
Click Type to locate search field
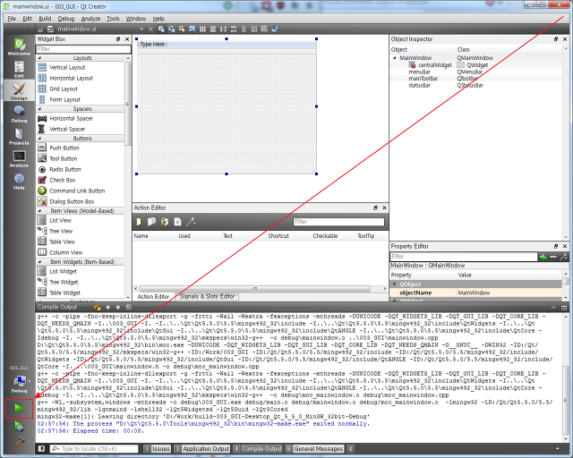pyautogui.click(x=94, y=448)
